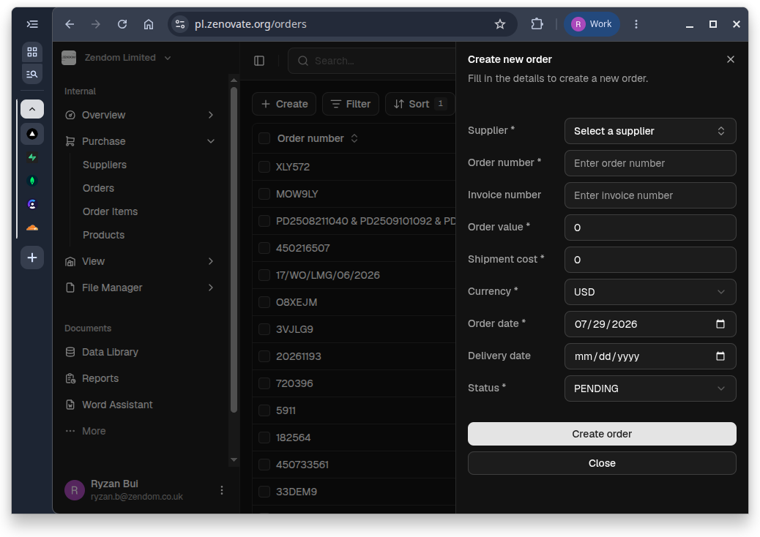Screen dimensions: 760x537
Task: Toggle the select-all checkbox in header
Action: coord(264,138)
